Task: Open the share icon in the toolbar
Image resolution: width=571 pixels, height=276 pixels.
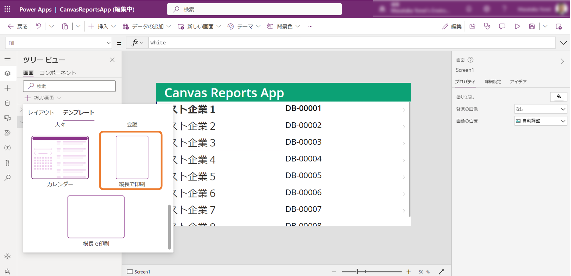Action: [x=472, y=26]
